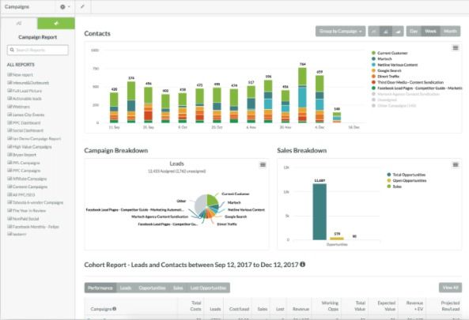Sort by Cost/Lead column header

pyautogui.click(x=239, y=309)
